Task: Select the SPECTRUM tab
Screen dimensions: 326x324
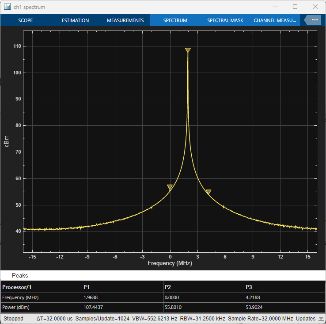Action: [175, 20]
